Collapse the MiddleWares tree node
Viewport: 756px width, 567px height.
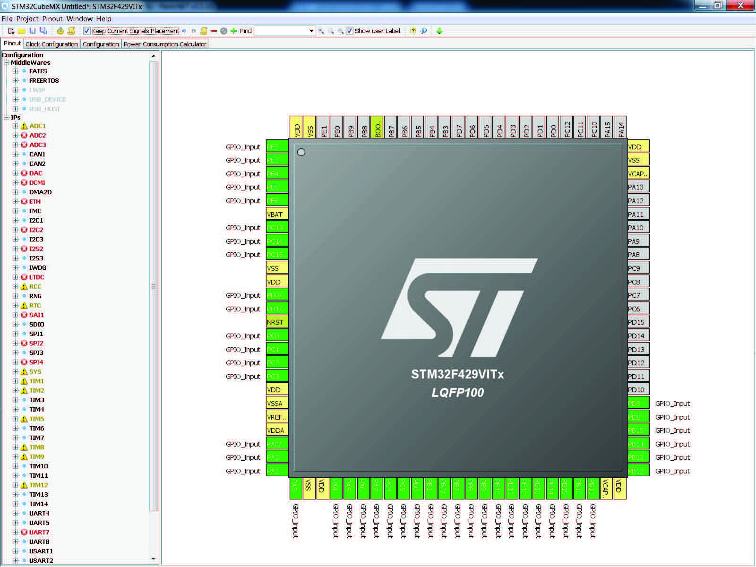click(6, 62)
